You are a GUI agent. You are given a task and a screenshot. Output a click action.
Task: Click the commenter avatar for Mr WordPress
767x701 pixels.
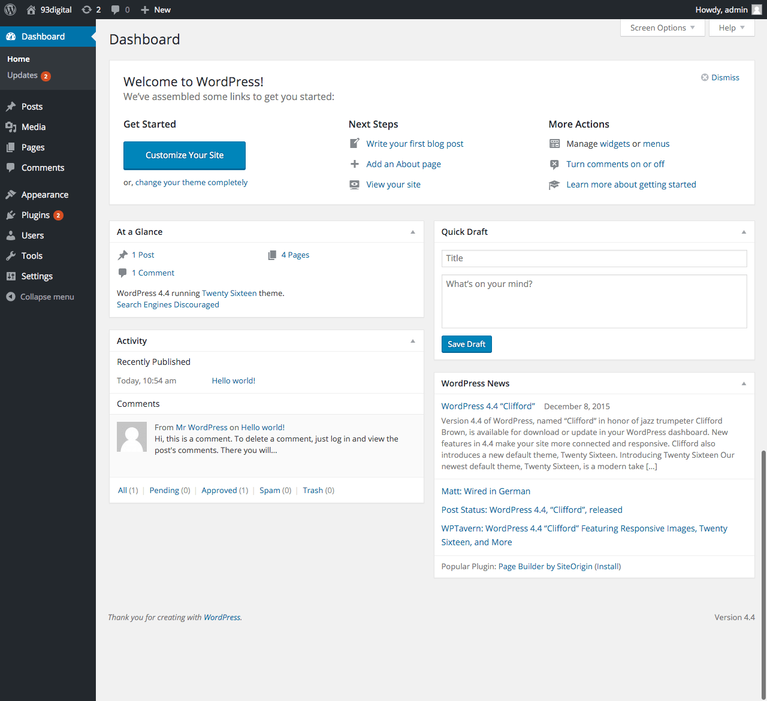click(132, 437)
